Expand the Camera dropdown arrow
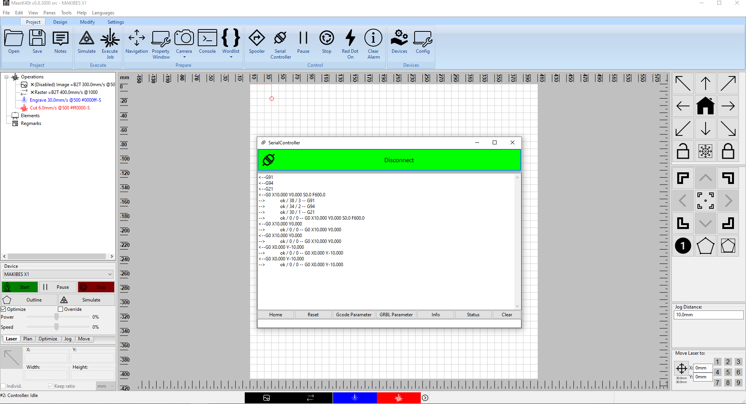746x404 pixels. tap(185, 57)
